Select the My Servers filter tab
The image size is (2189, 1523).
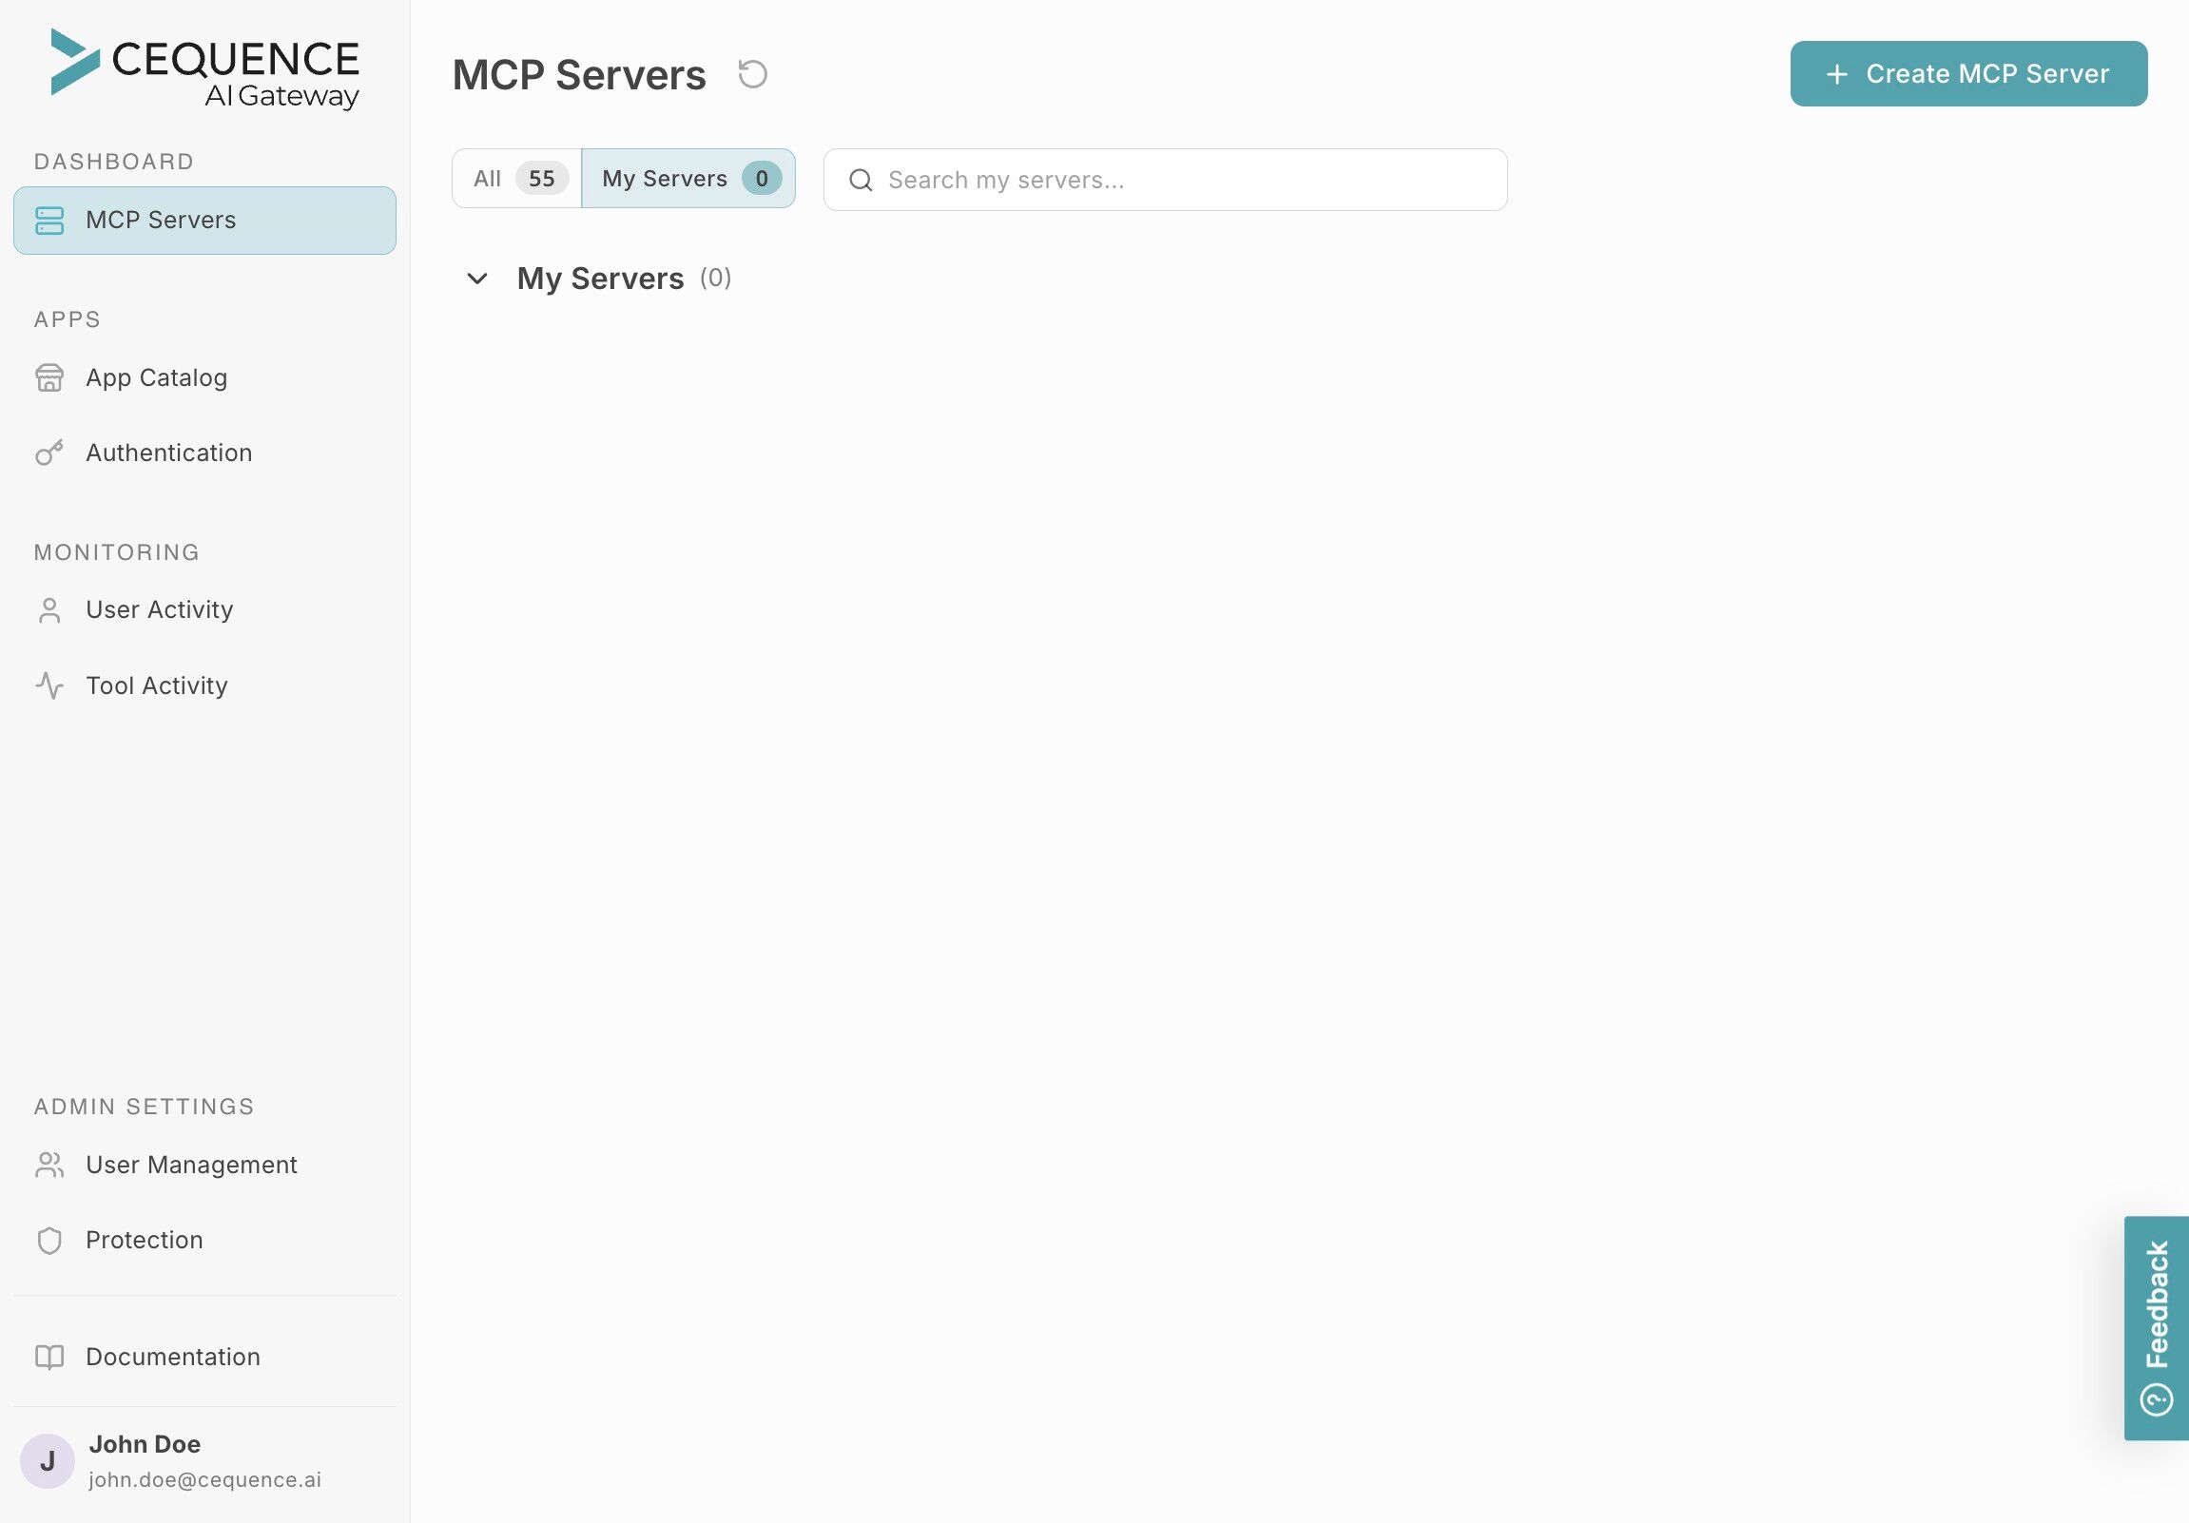[688, 178]
